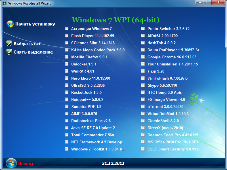
Task: Click the colorful Start Installation orb icon
Action: point(10,24)
